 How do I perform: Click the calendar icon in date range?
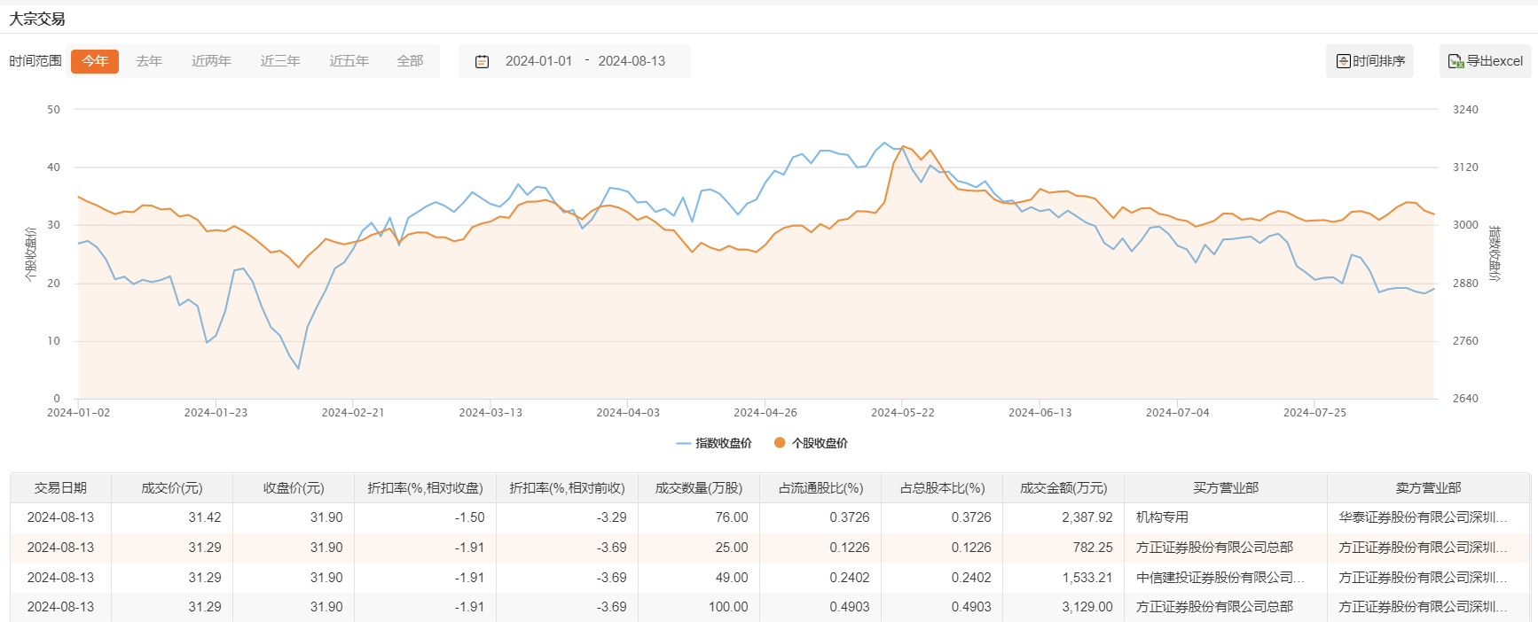pos(482,61)
